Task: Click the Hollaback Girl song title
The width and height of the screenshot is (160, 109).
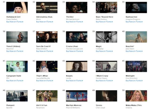Action: click(13, 17)
